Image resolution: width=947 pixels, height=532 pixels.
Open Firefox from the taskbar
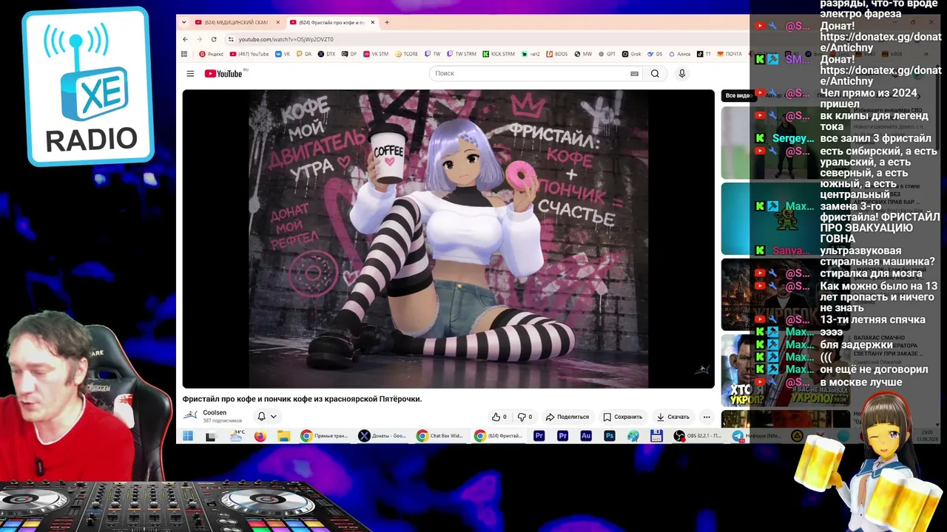tap(260, 436)
